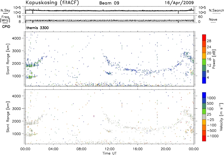Click the dotted line sample under N.Search
The height and width of the screenshot is (155, 224).
pos(216,13)
